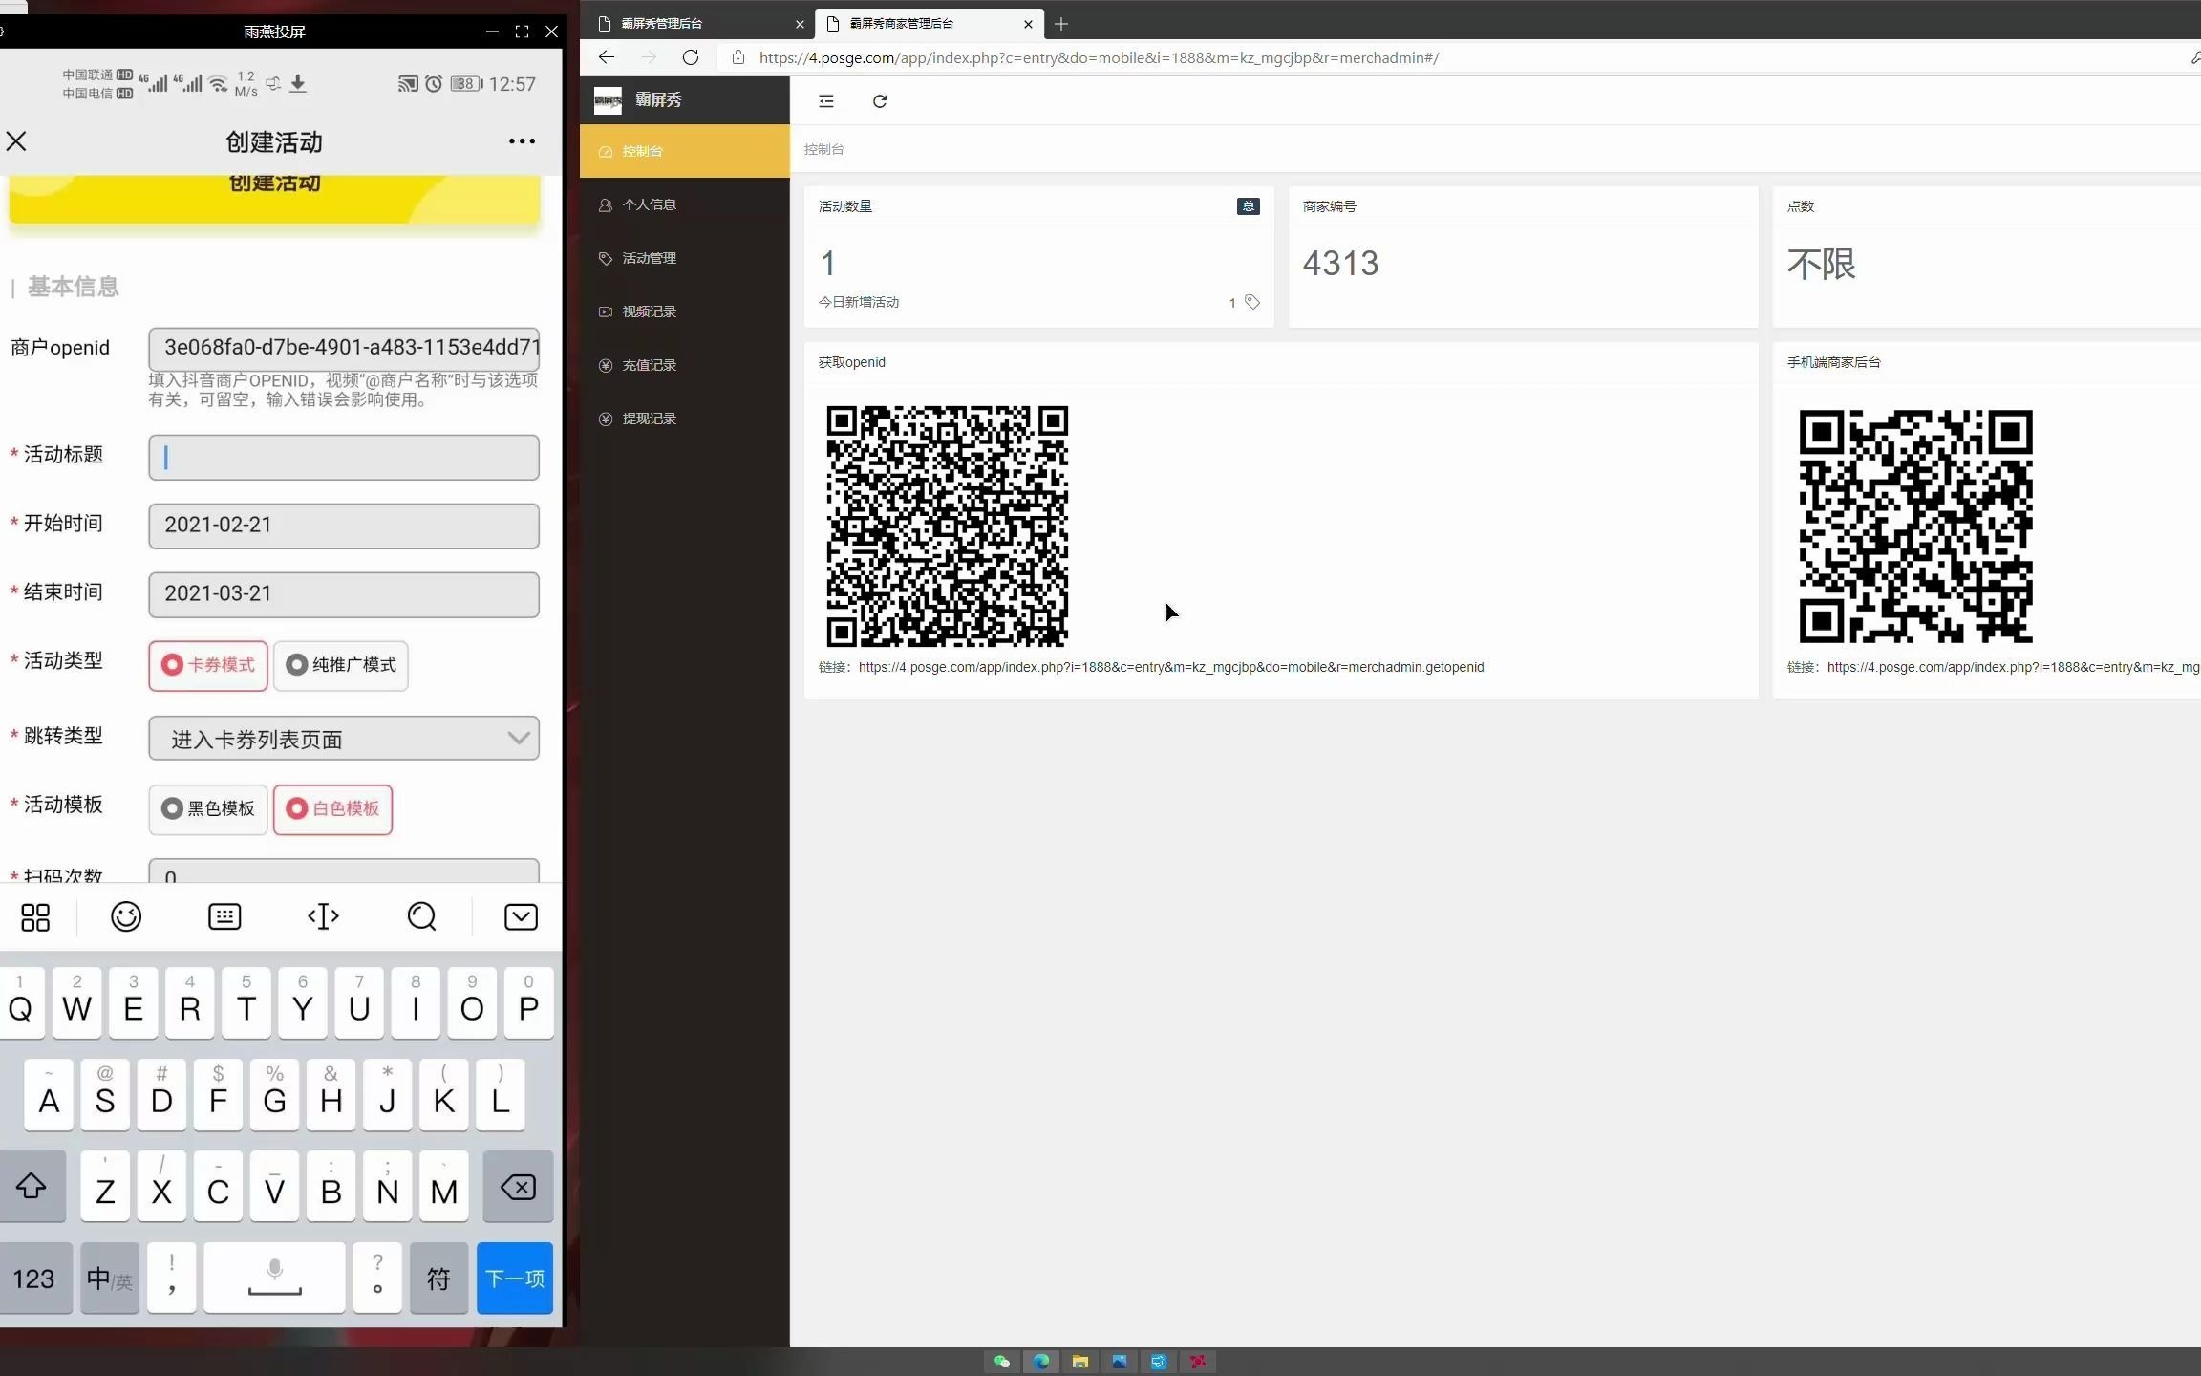This screenshot has height=1376, width=2201.
Task: Tap the shift key on the keyboard
Action: pyautogui.click(x=32, y=1187)
